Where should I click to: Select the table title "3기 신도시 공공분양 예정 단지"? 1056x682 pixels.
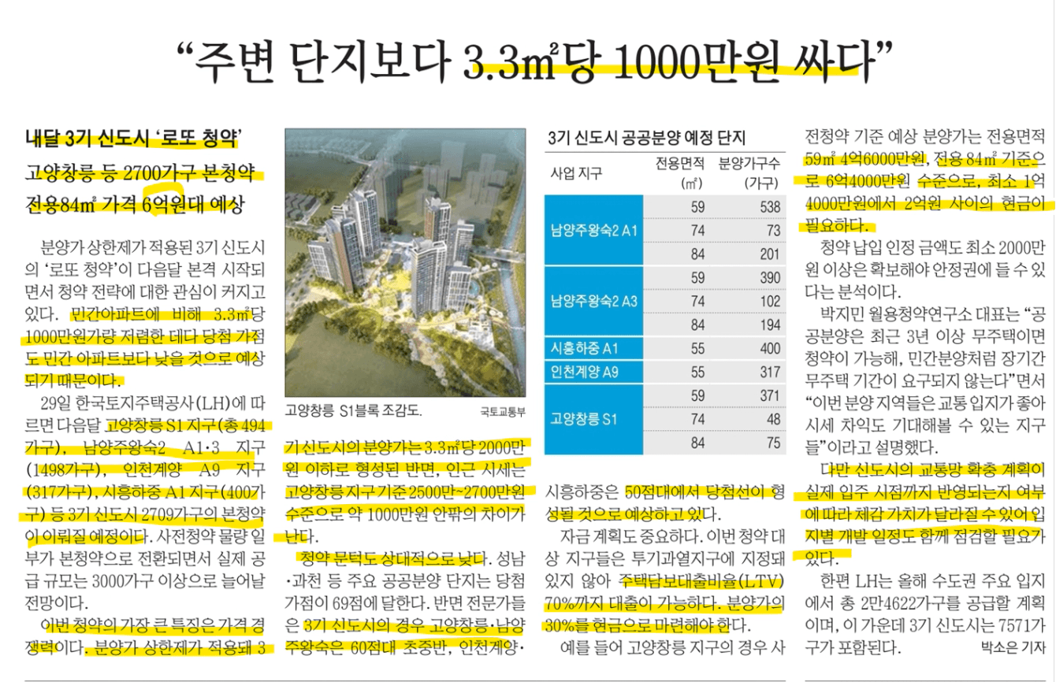[x=646, y=138]
